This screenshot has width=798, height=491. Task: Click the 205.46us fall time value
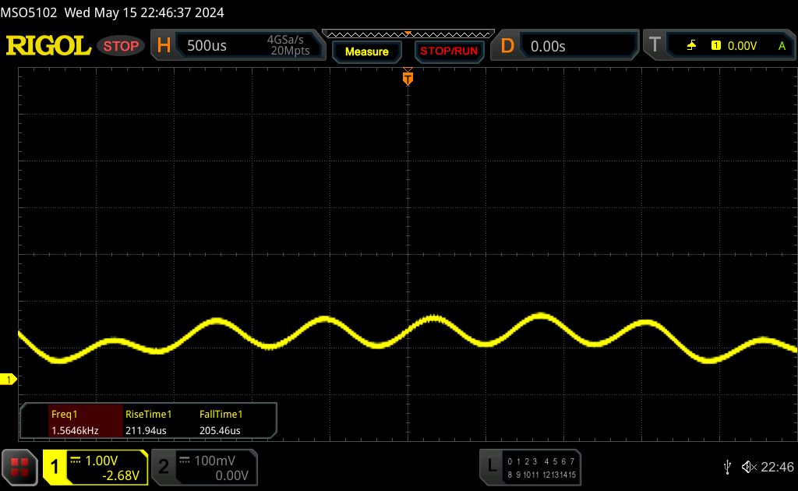pyautogui.click(x=220, y=430)
